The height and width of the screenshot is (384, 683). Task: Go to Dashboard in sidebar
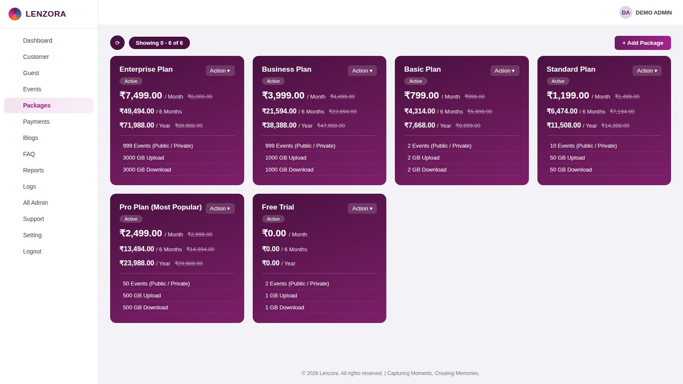tap(49, 41)
